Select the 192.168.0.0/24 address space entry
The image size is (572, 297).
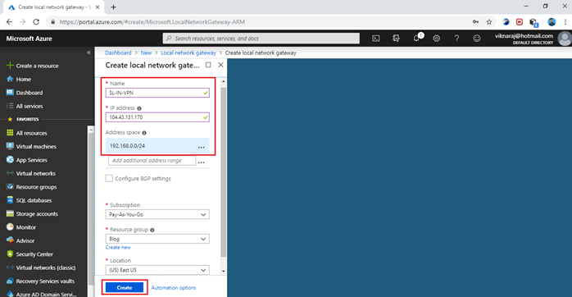(157, 146)
